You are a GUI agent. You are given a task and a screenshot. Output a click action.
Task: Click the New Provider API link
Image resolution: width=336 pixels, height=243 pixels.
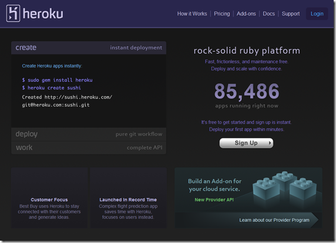pos(214,200)
